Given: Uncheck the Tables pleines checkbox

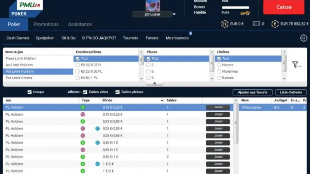Looking at the screenshot, I should pos(117,92).
